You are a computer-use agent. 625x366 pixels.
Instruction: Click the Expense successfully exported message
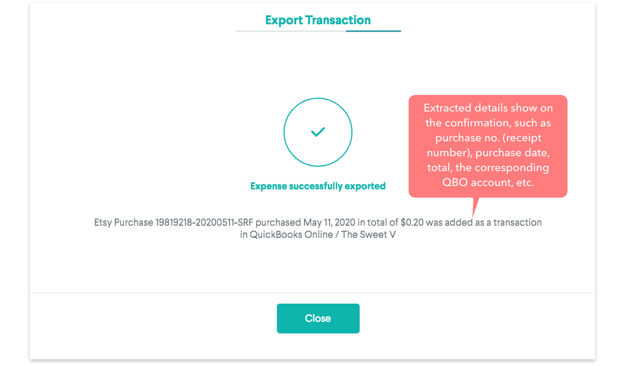click(318, 186)
